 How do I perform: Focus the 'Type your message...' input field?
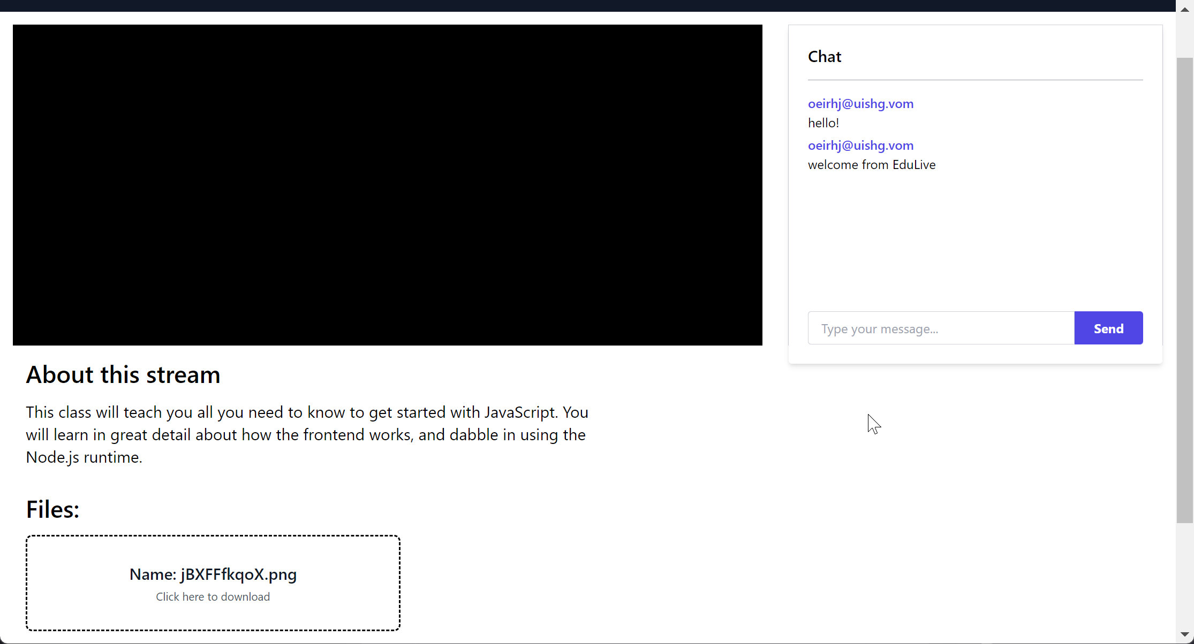coord(941,328)
